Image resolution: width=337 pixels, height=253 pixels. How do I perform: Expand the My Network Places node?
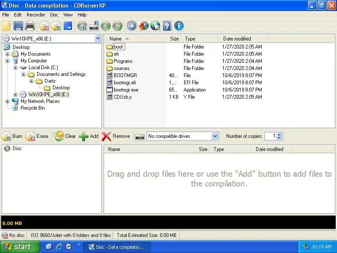[x=7, y=101]
